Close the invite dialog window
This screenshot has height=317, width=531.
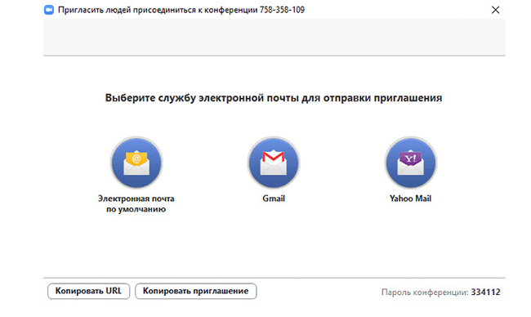(x=495, y=10)
